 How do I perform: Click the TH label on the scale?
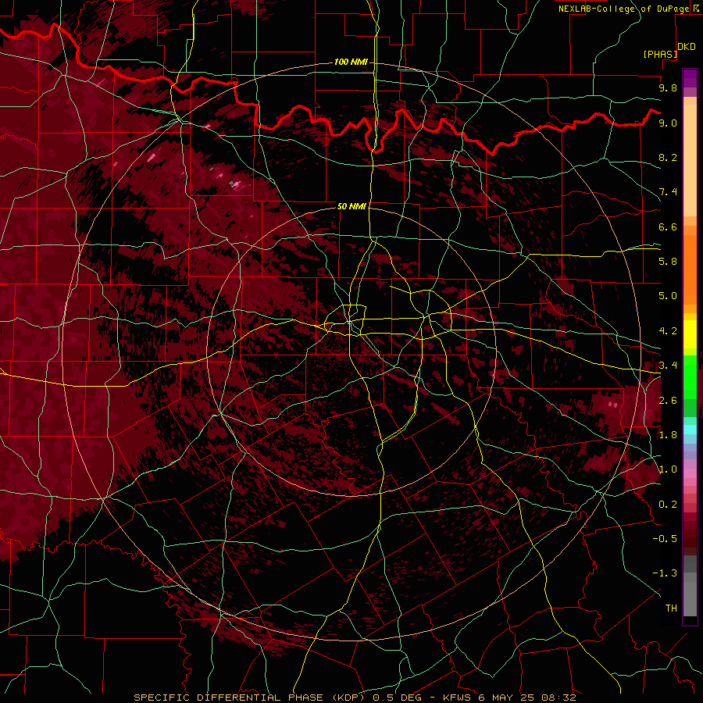671,608
